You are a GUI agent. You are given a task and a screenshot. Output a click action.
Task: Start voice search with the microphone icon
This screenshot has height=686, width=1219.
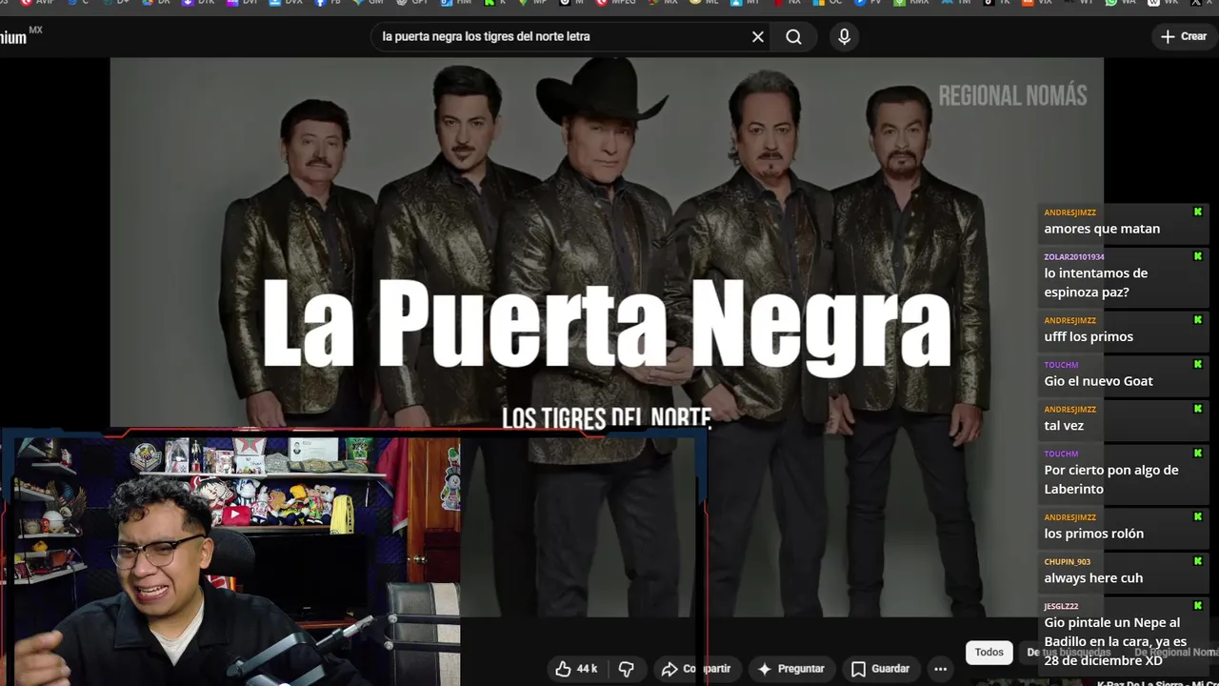(844, 36)
